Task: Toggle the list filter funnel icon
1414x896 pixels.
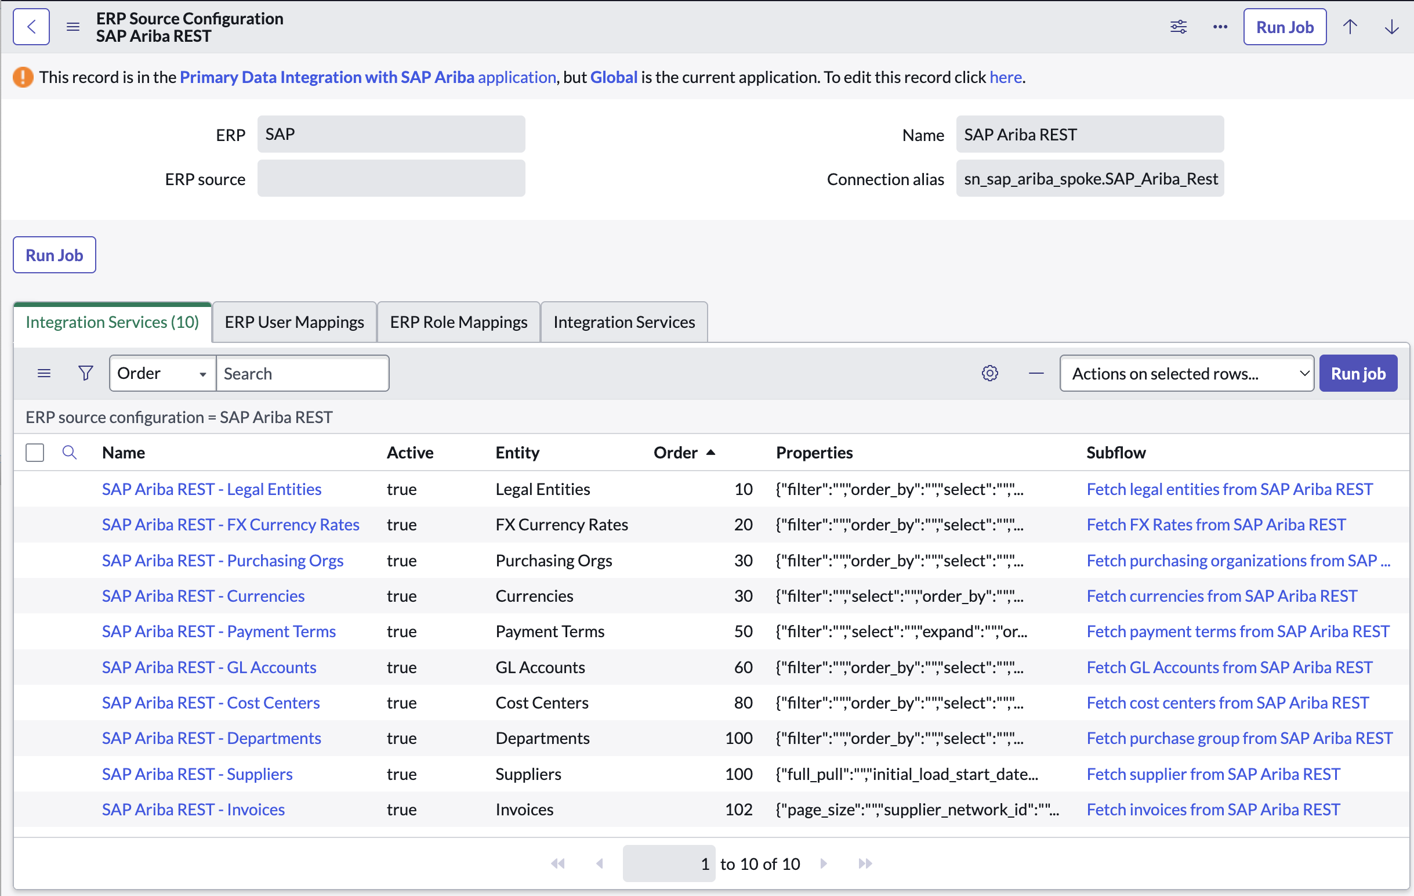Action: (86, 373)
